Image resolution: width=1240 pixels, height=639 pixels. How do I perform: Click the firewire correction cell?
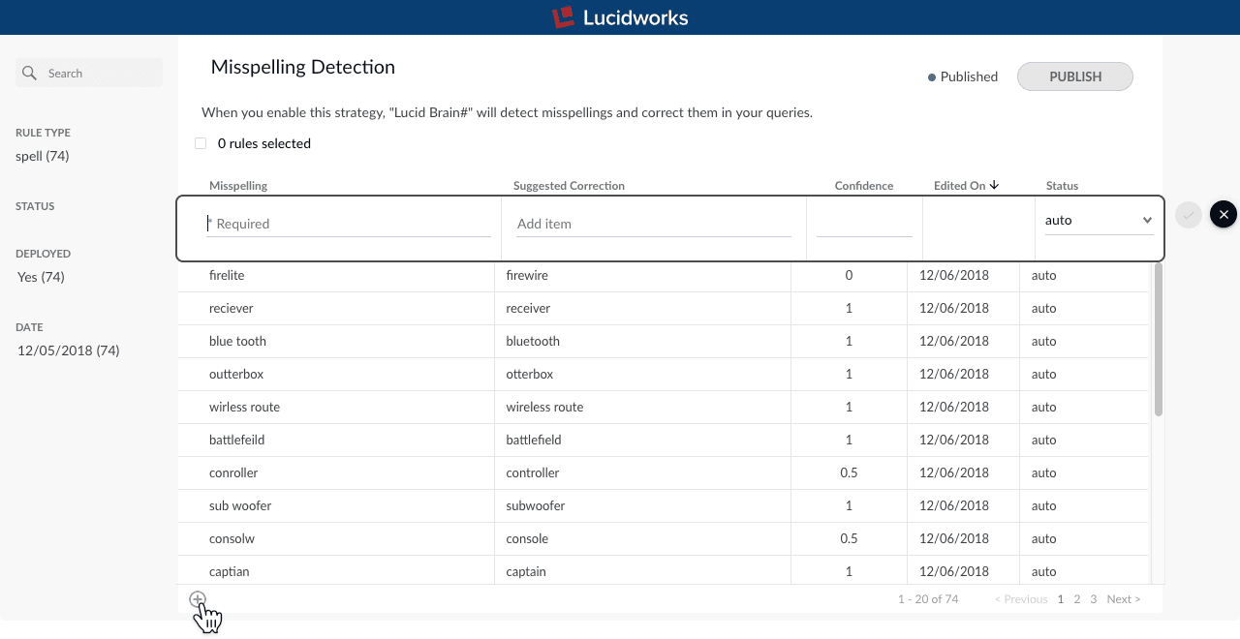click(x=642, y=276)
